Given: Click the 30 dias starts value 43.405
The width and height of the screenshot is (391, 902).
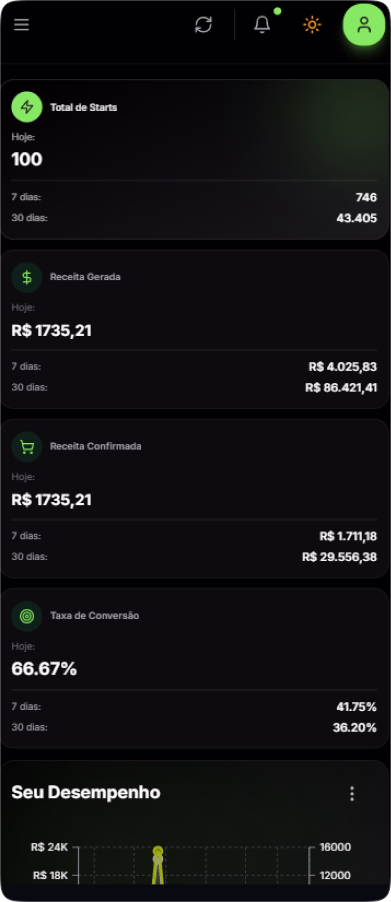Looking at the screenshot, I should 356,218.
